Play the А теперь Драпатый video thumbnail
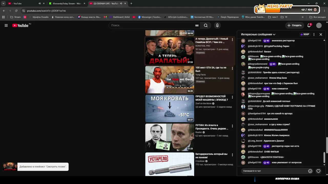328x184 pixels. [170, 51]
